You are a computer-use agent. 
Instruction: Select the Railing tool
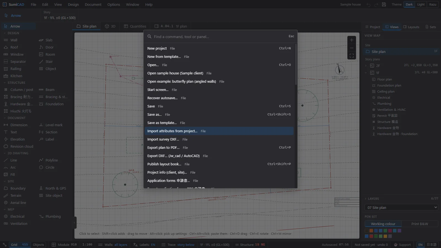[x=18, y=69]
